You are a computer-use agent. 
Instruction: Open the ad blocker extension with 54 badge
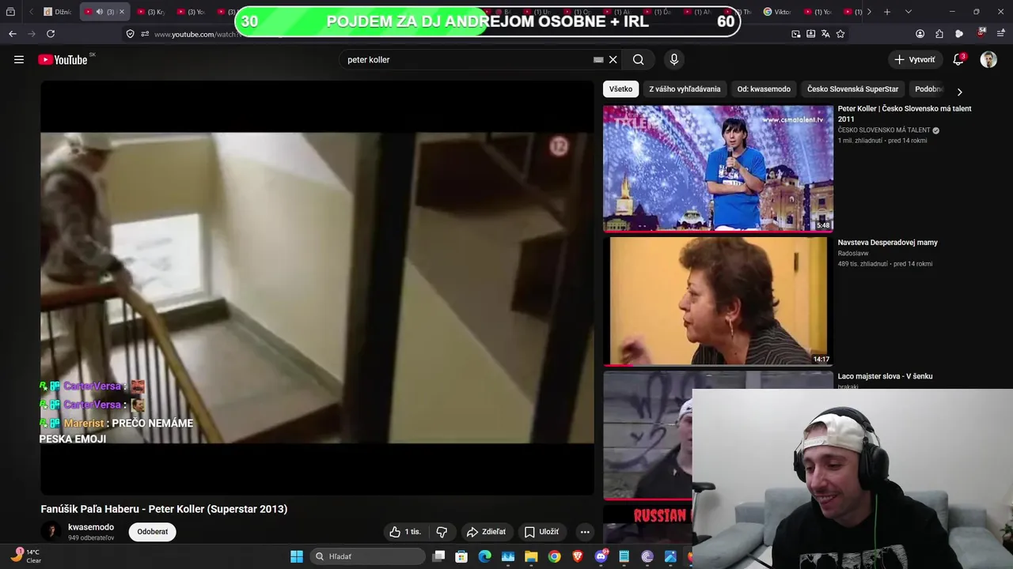click(x=981, y=33)
